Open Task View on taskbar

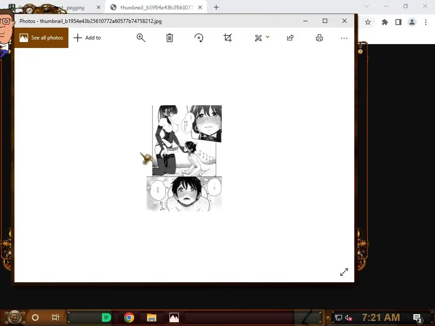(56, 318)
